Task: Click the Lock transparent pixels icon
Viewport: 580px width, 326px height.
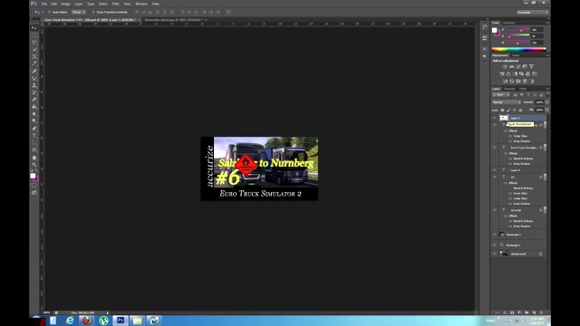Action: click(x=502, y=110)
